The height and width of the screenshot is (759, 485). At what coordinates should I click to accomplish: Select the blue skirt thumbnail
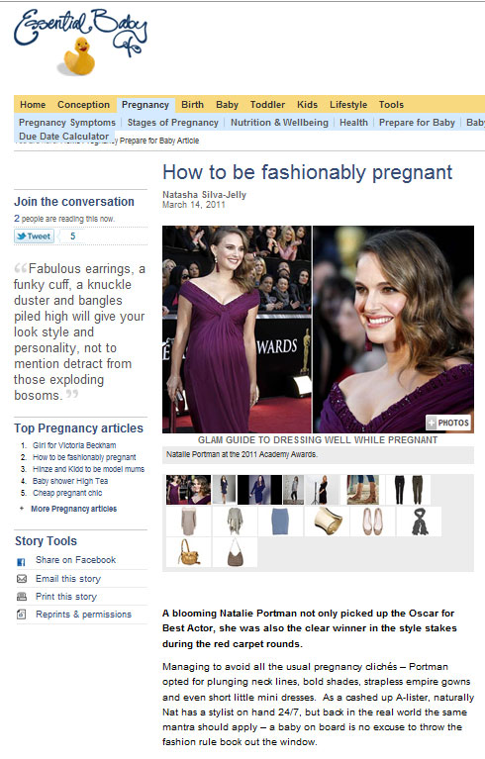tap(280, 522)
